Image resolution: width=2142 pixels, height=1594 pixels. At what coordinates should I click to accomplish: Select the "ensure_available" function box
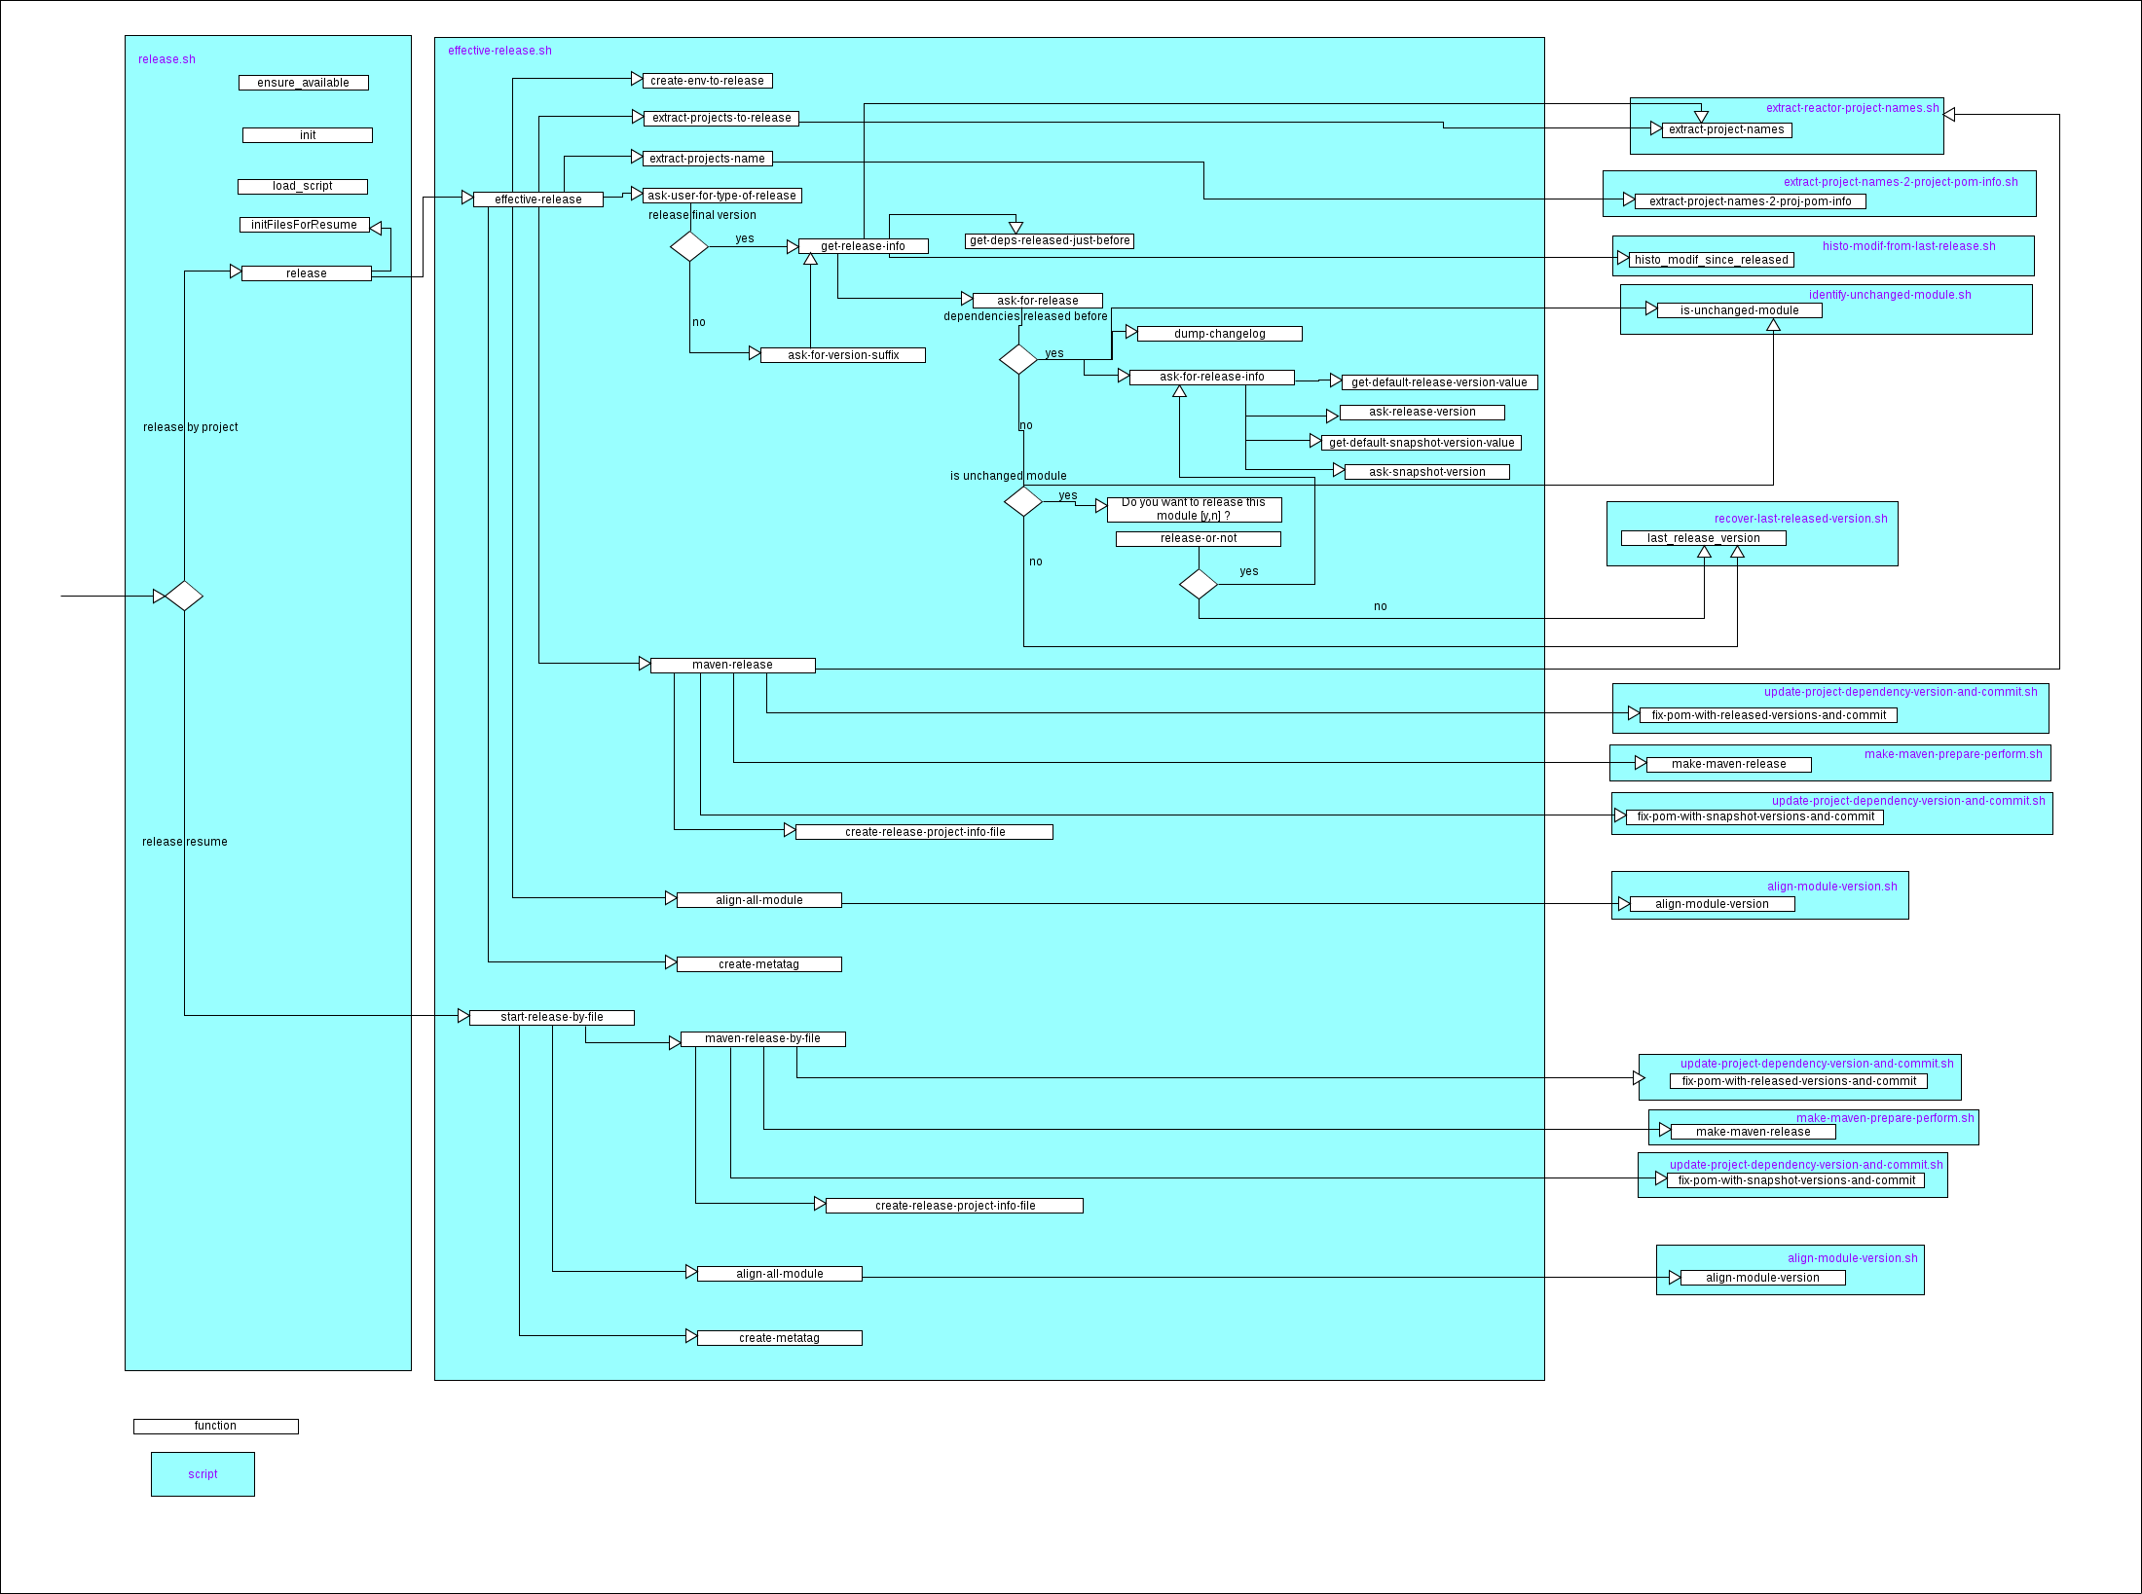(x=304, y=83)
